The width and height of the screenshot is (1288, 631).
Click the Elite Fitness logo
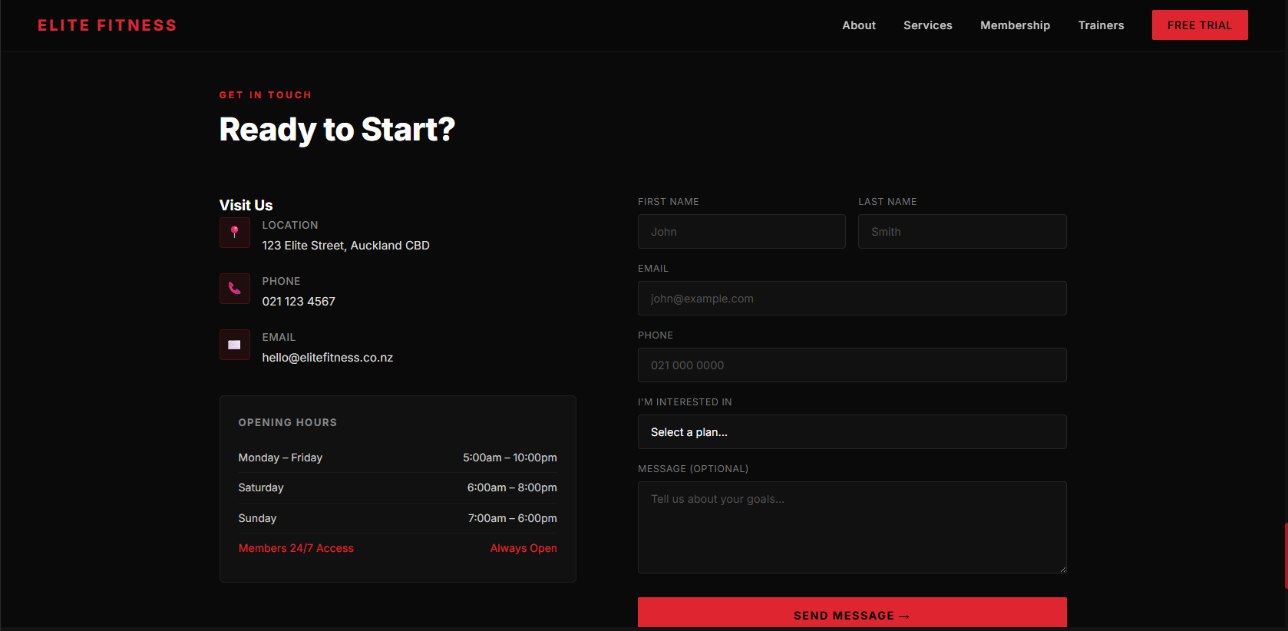(x=107, y=25)
